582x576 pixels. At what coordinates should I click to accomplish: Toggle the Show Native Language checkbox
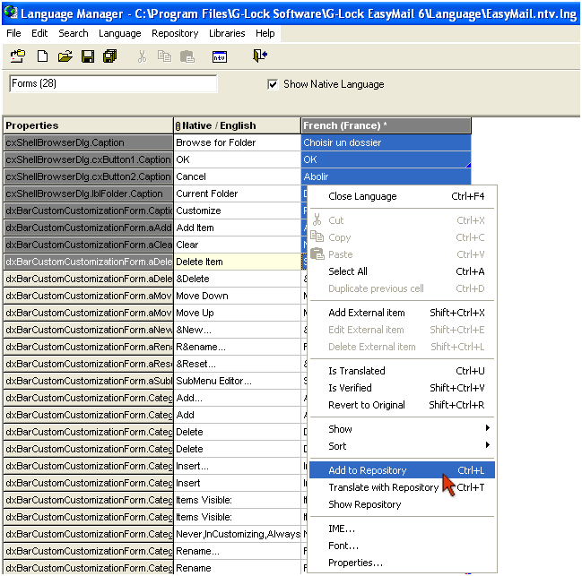[x=273, y=84]
